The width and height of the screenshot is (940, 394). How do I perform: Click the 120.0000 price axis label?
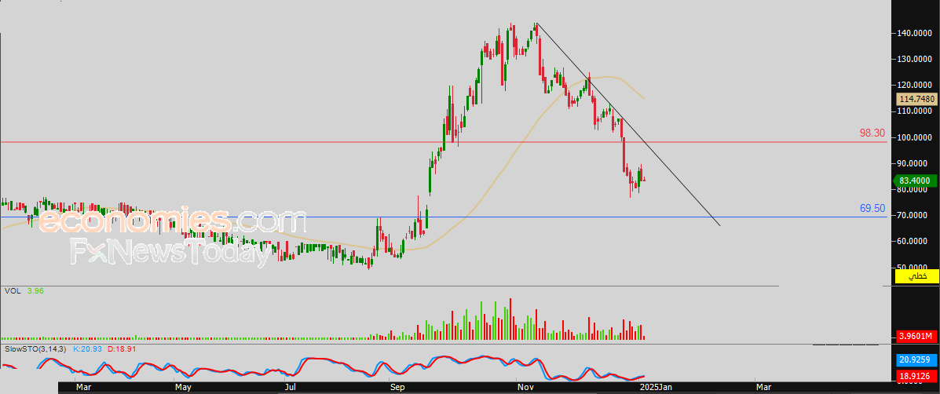pyautogui.click(x=915, y=86)
